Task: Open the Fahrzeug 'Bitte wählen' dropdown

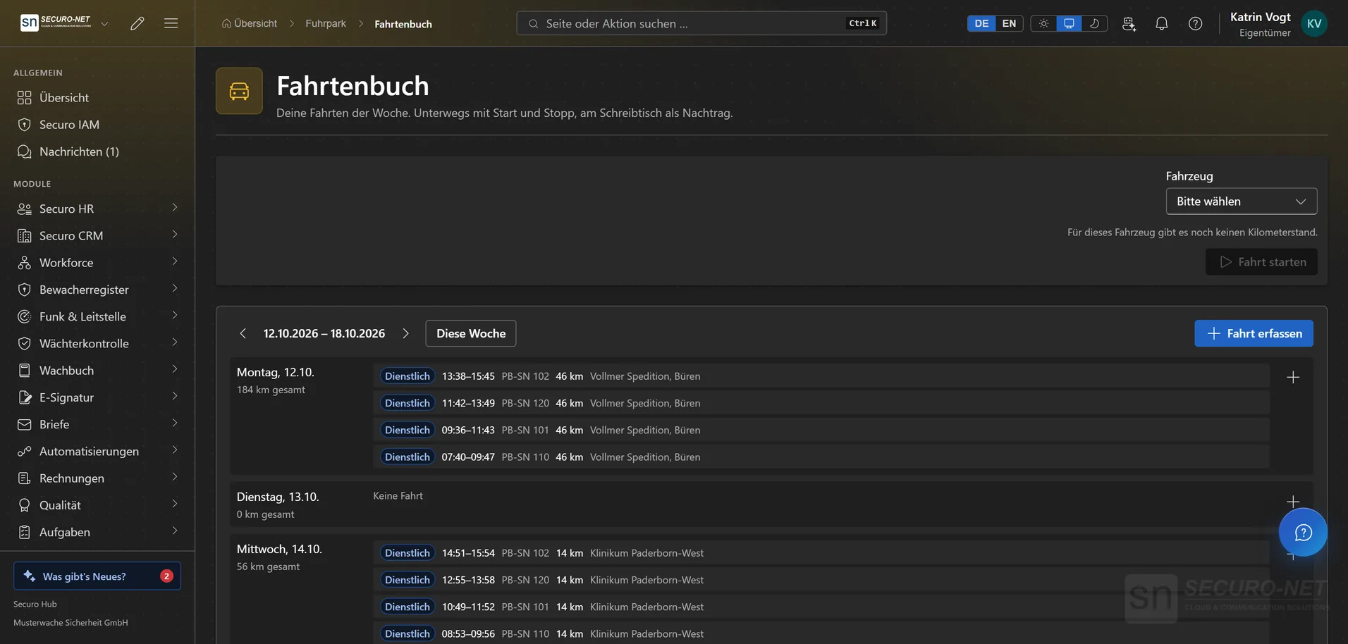Action: click(x=1242, y=201)
